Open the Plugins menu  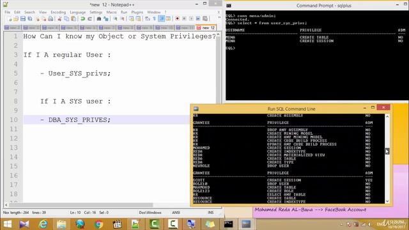[x=137, y=12]
